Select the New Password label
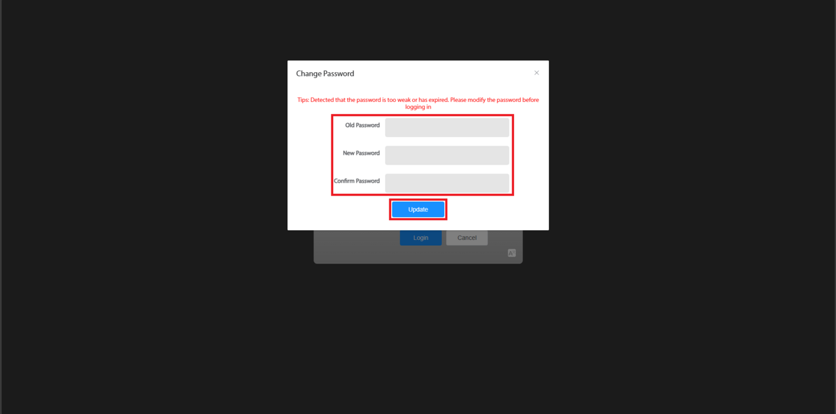The width and height of the screenshot is (836, 414). (361, 153)
